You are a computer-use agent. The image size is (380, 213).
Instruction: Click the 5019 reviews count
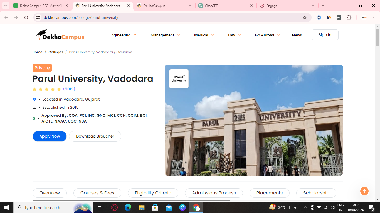tap(69, 89)
